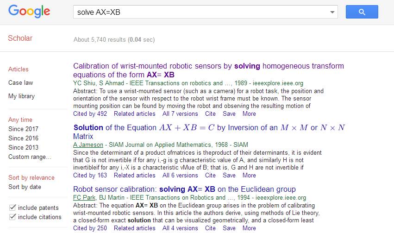
Task: Open Cited by 492 link
Action: click(x=90, y=113)
